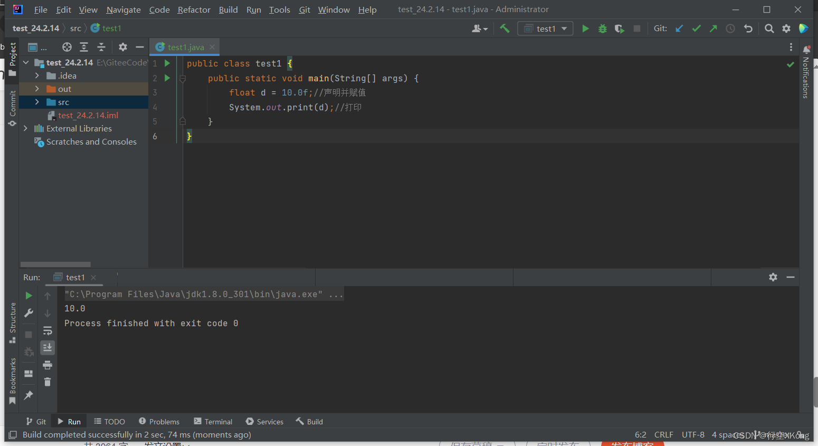Screen dimensions: 818x446
Task: Open Search Everywhere with the magnifier icon
Action: pos(769,28)
